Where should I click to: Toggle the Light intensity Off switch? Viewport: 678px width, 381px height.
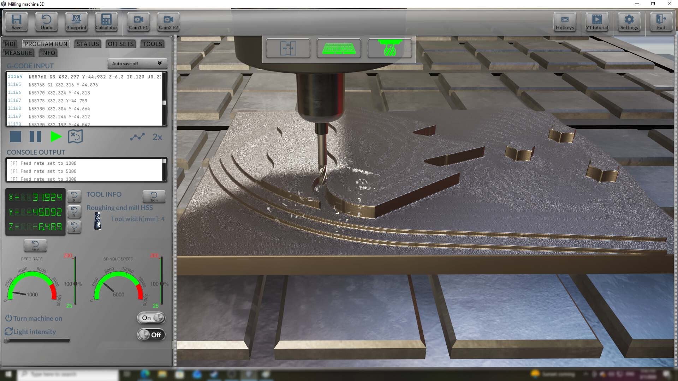point(151,335)
